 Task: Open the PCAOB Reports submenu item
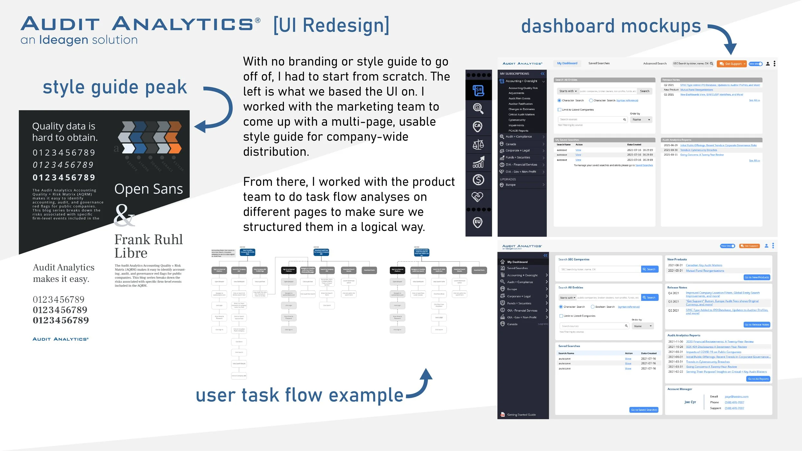point(518,131)
